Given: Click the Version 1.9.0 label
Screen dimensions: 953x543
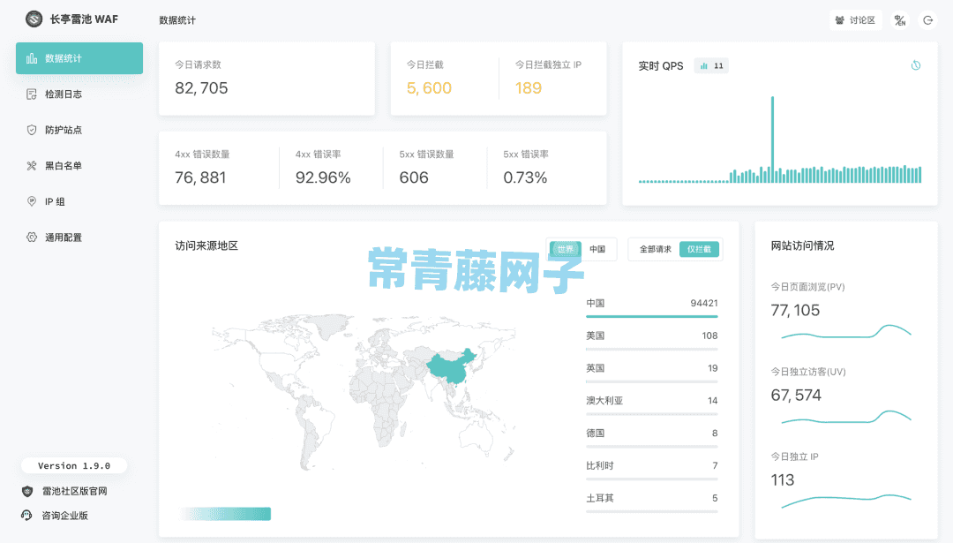Looking at the screenshot, I should [x=75, y=465].
